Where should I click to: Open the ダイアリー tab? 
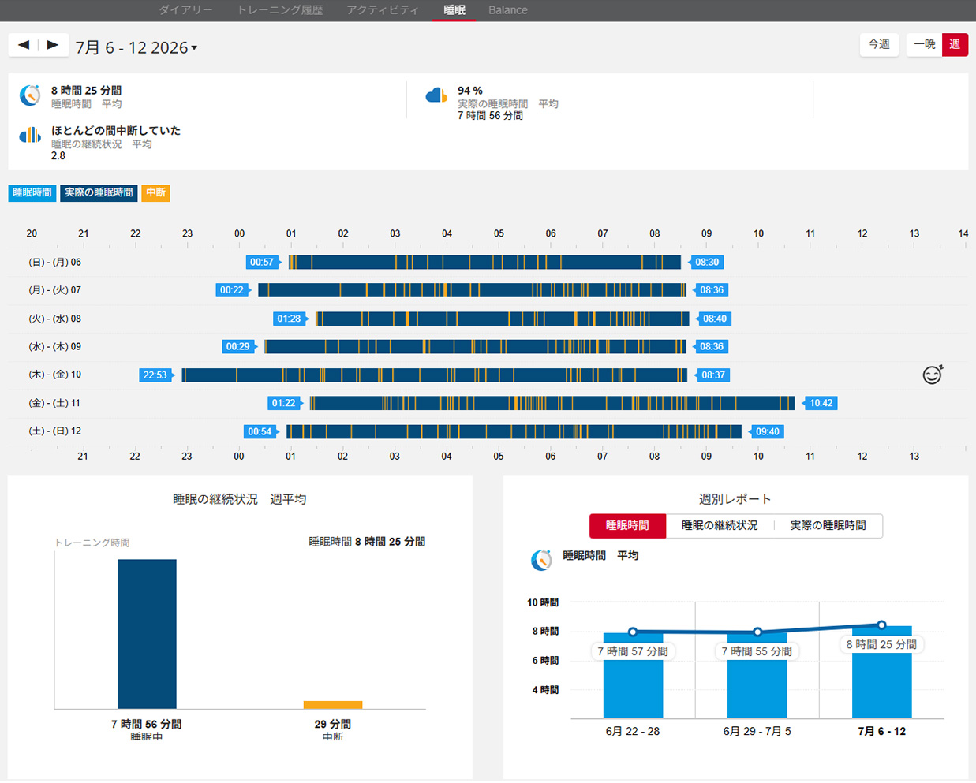pos(185,10)
